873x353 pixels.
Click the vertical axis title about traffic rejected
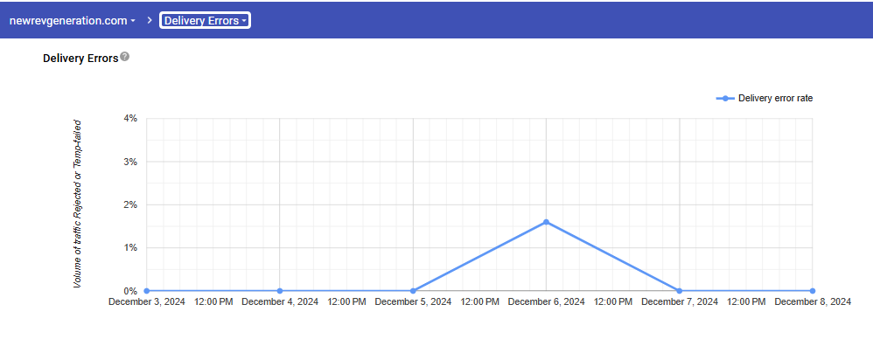tap(78, 204)
